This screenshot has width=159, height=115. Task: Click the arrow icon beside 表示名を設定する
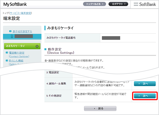point(10,31)
